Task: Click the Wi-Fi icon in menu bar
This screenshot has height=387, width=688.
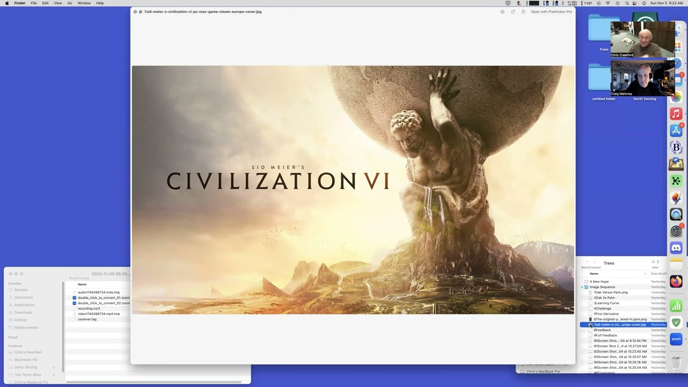Action: pos(608,3)
